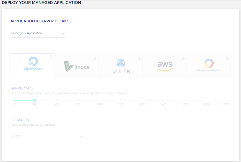Image resolution: width=241 pixels, height=162 pixels.
Task: Click the 2GB size label
Action: (x=35, y=104)
